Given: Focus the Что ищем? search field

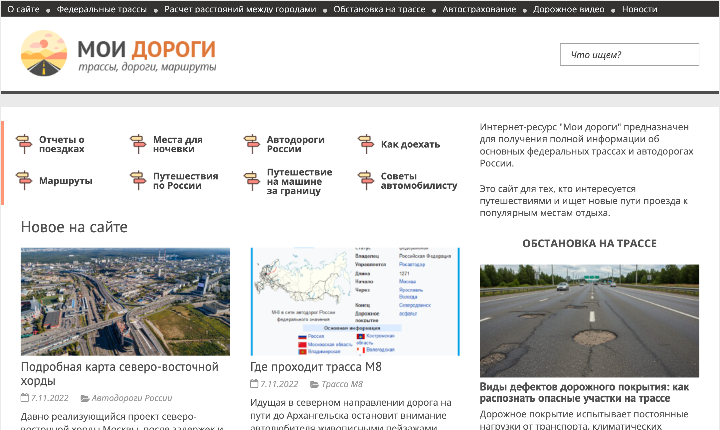Looking at the screenshot, I should click(630, 54).
